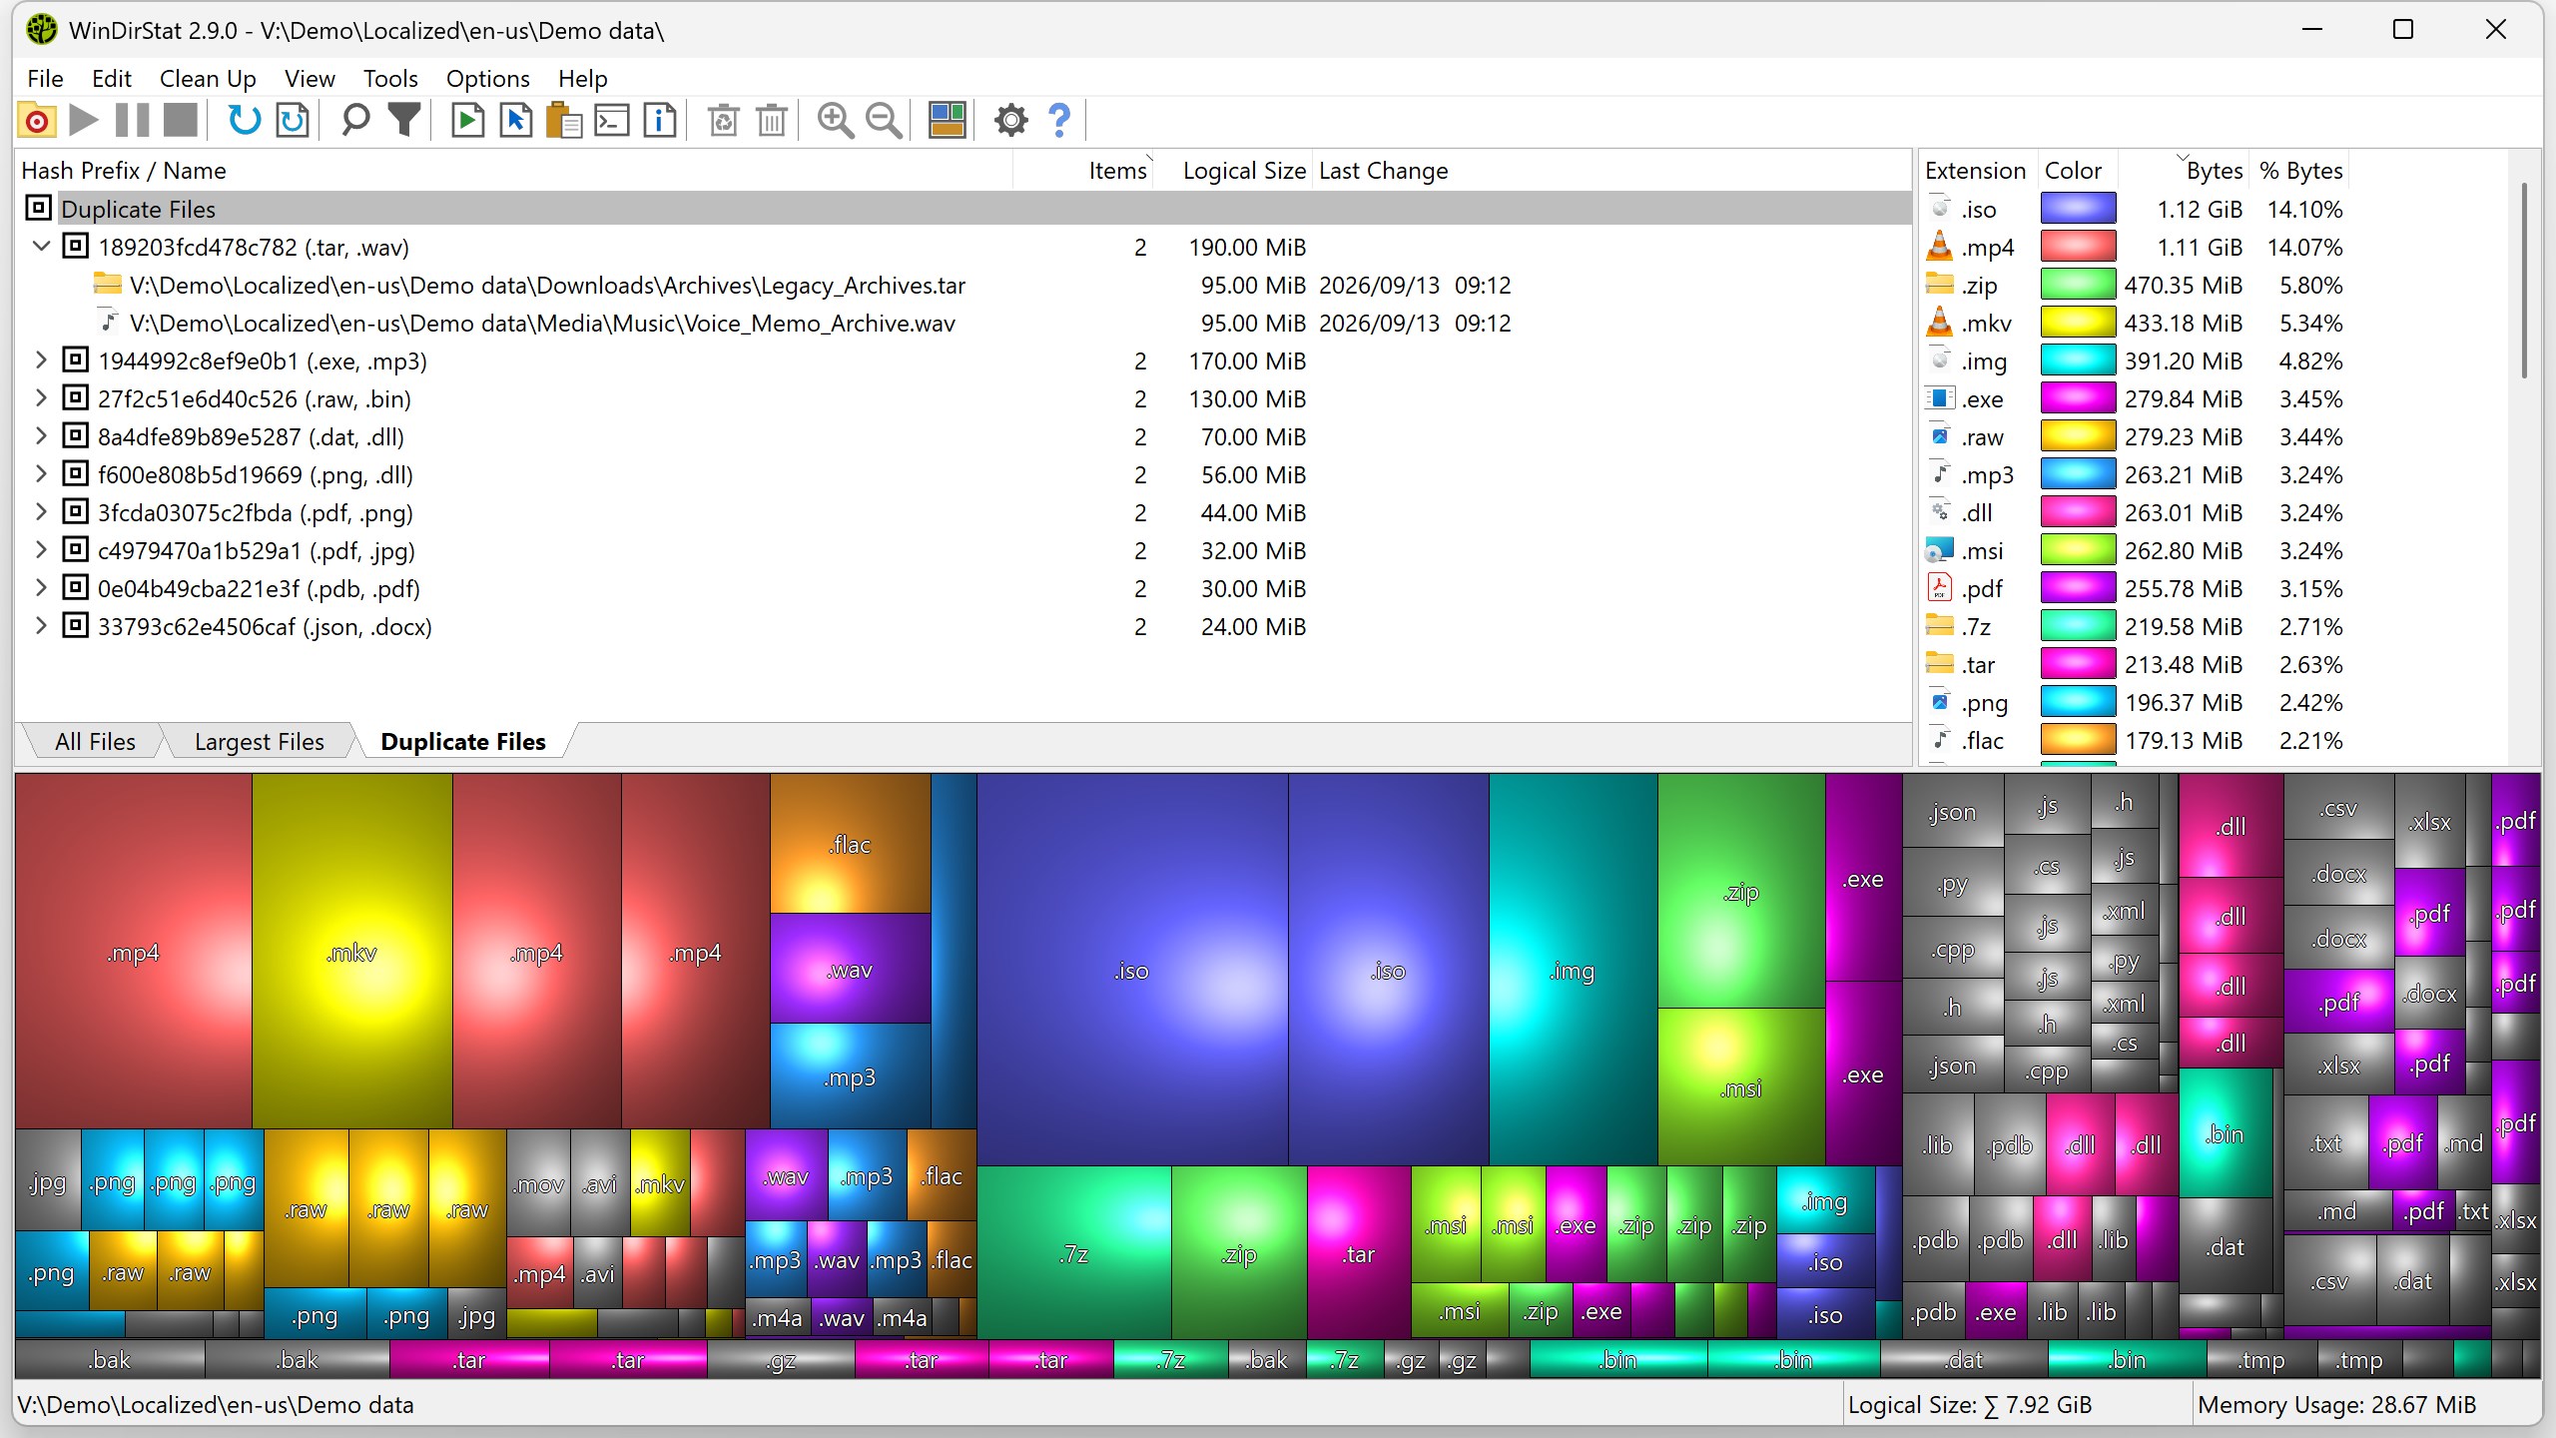
Task: Open the Tools menu
Action: 390,78
